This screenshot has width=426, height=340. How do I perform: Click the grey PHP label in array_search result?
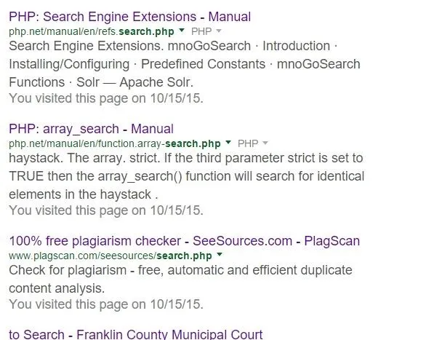(x=248, y=143)
